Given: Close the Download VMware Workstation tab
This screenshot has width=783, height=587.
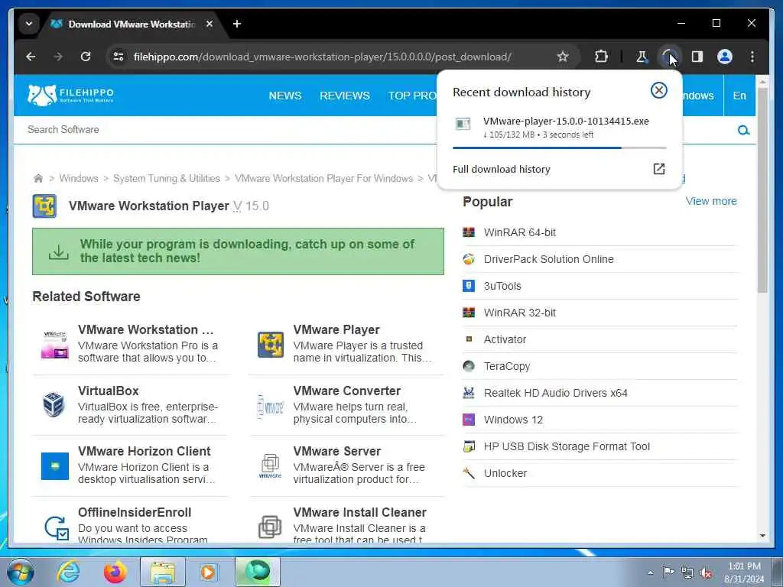Looking at the screenshot, I should tap(210, 24).
